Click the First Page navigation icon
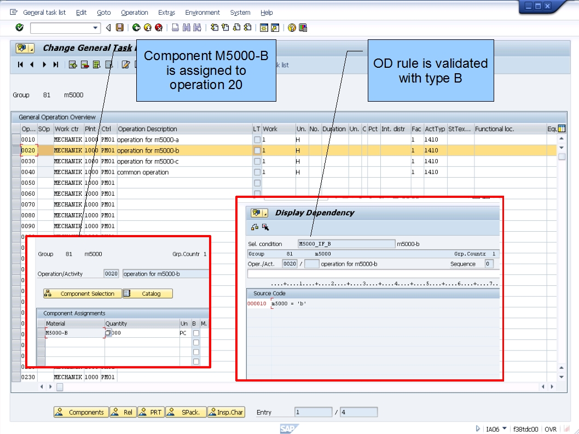Screen dimensions: 579x434 click(21, 64)
